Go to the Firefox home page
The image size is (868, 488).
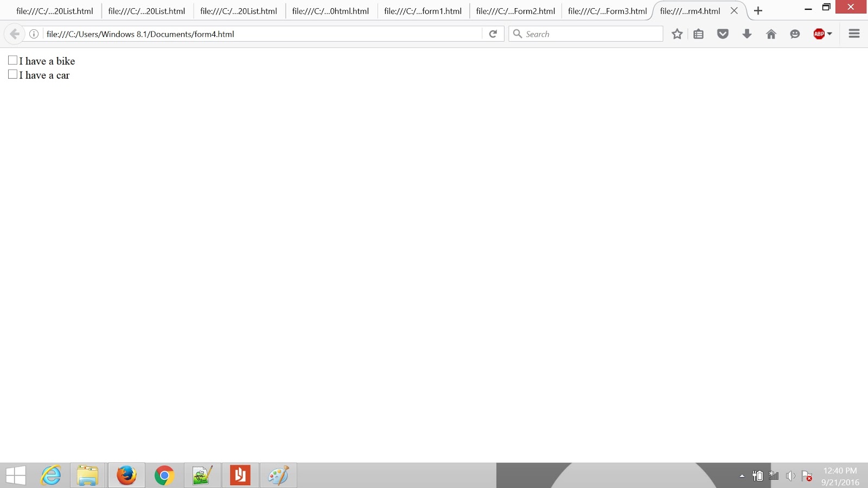point(771,34)
